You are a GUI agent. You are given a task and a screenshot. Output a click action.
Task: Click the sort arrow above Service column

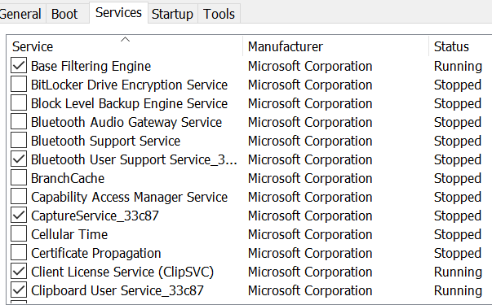coord(125,39)
